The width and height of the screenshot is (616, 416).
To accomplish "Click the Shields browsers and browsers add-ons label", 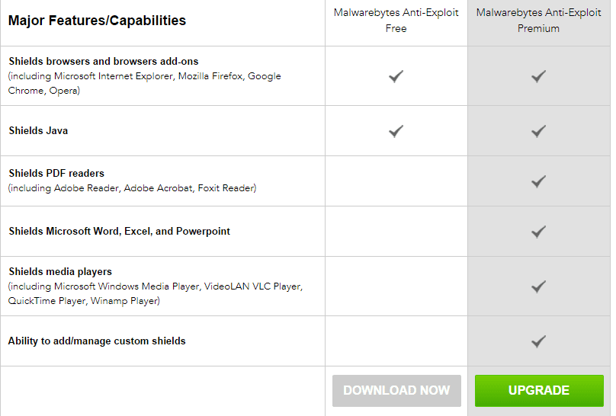I will click(x=104, y=61).
